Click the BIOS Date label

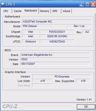click(15, 64)
